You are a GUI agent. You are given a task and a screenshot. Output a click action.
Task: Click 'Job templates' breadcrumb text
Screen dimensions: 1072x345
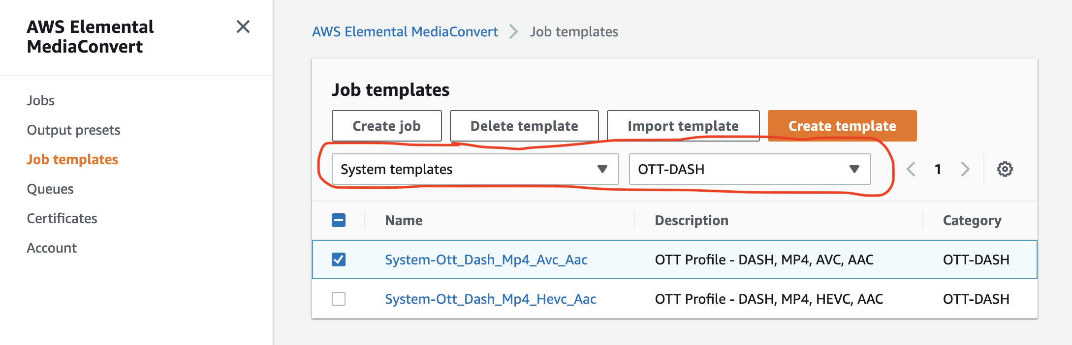point(574,31)
